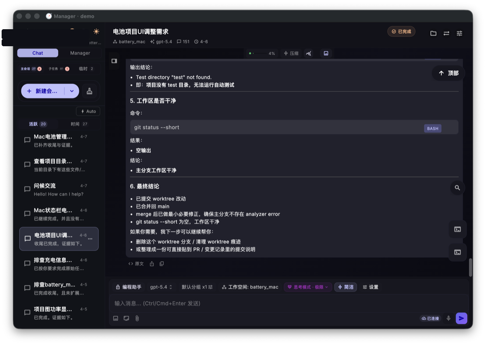
Task: Open the 排查battery_m… conversation
Action: tap(59, 289)
